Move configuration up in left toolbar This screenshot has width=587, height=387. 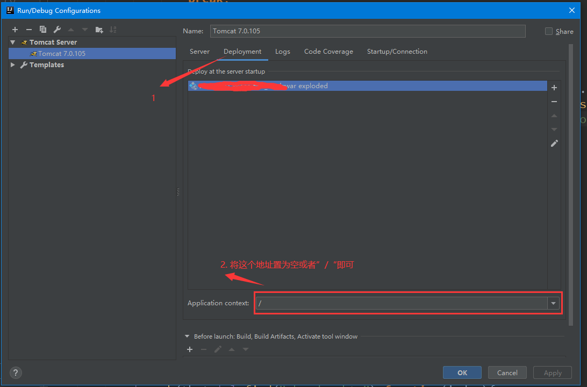tap(71, 30)
